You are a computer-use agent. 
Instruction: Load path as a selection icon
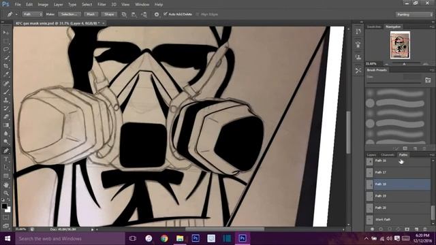pos(390,229)
